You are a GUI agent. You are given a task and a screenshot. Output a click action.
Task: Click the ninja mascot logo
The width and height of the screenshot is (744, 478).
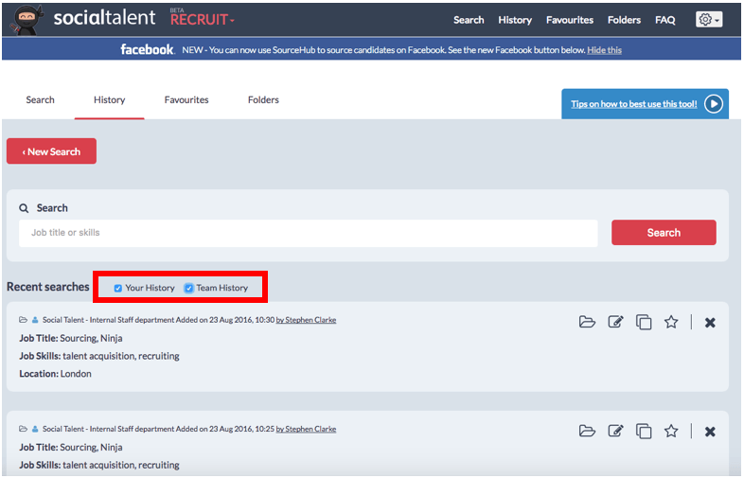pyautogui.click(x=26, y=20)
